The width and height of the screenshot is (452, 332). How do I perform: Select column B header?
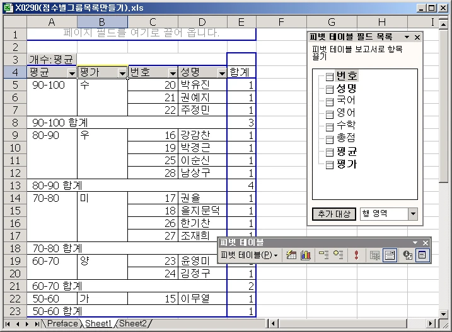pyautogui.click(x=102, y=22)
